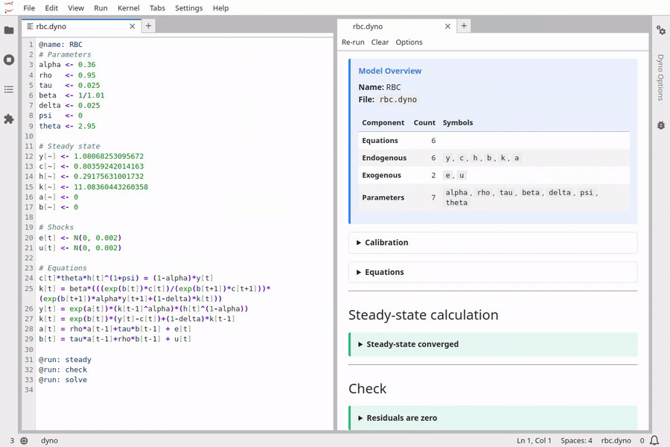Open the Tabs menu
This screenshot has width=670, height=447.
click(x=157, y=8)
